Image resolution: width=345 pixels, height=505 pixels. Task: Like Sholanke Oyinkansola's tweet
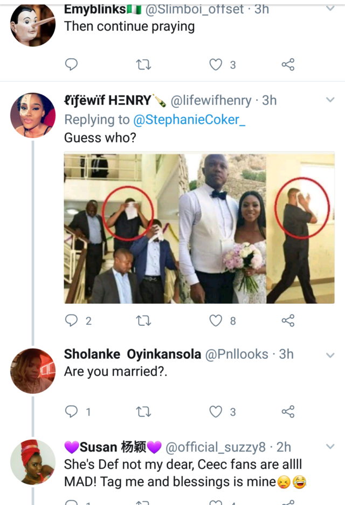pyautogui.click(x=216, y=412)
